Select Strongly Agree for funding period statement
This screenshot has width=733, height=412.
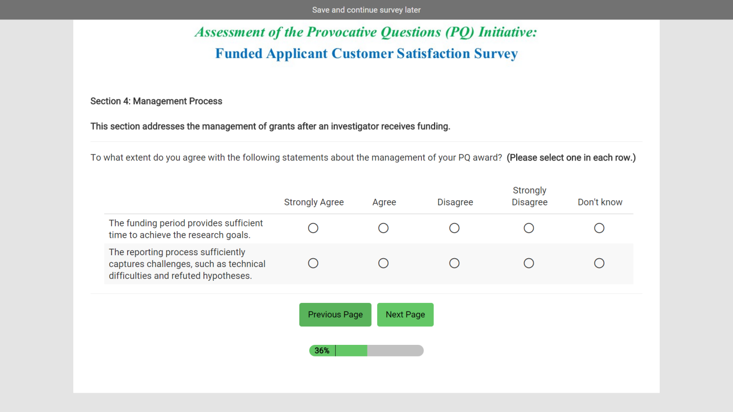313,228
